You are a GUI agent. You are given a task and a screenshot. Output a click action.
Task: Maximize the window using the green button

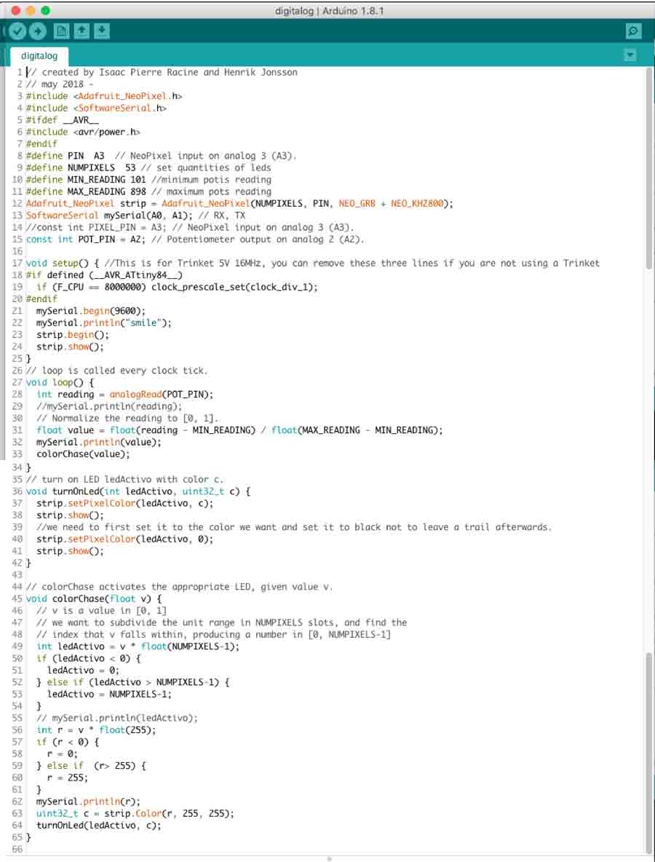click(45, 11)
